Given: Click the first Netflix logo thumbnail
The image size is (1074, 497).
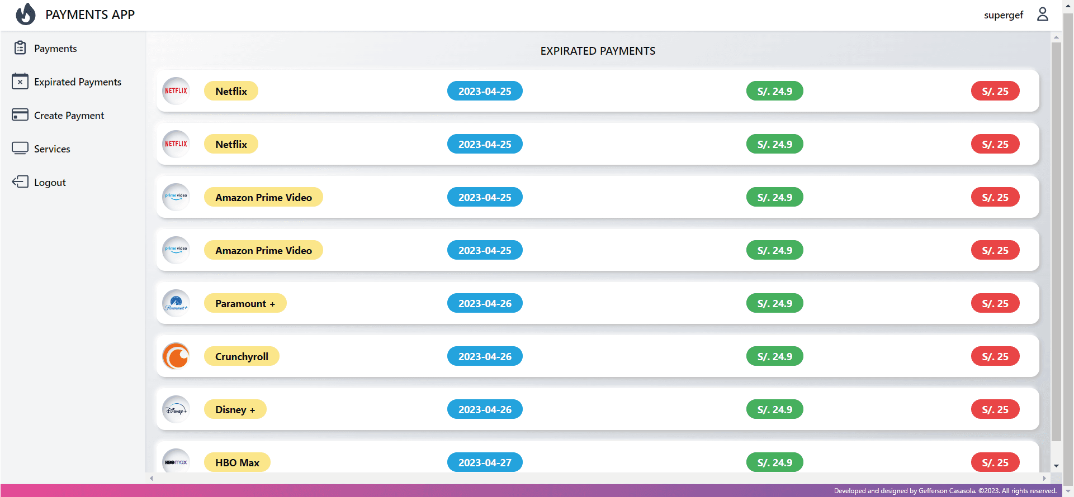Looking at the screenshot, I should point(176,91).
